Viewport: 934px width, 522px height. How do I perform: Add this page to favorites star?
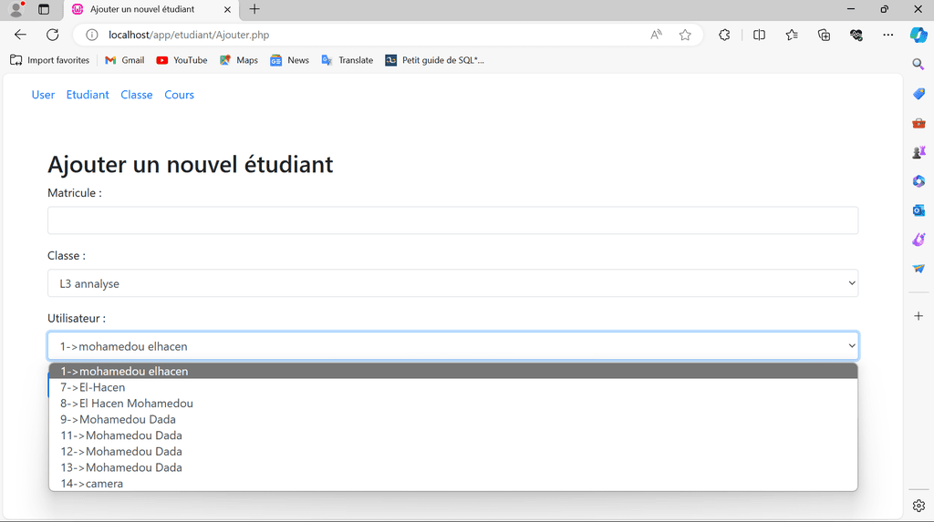coord(685,35)
